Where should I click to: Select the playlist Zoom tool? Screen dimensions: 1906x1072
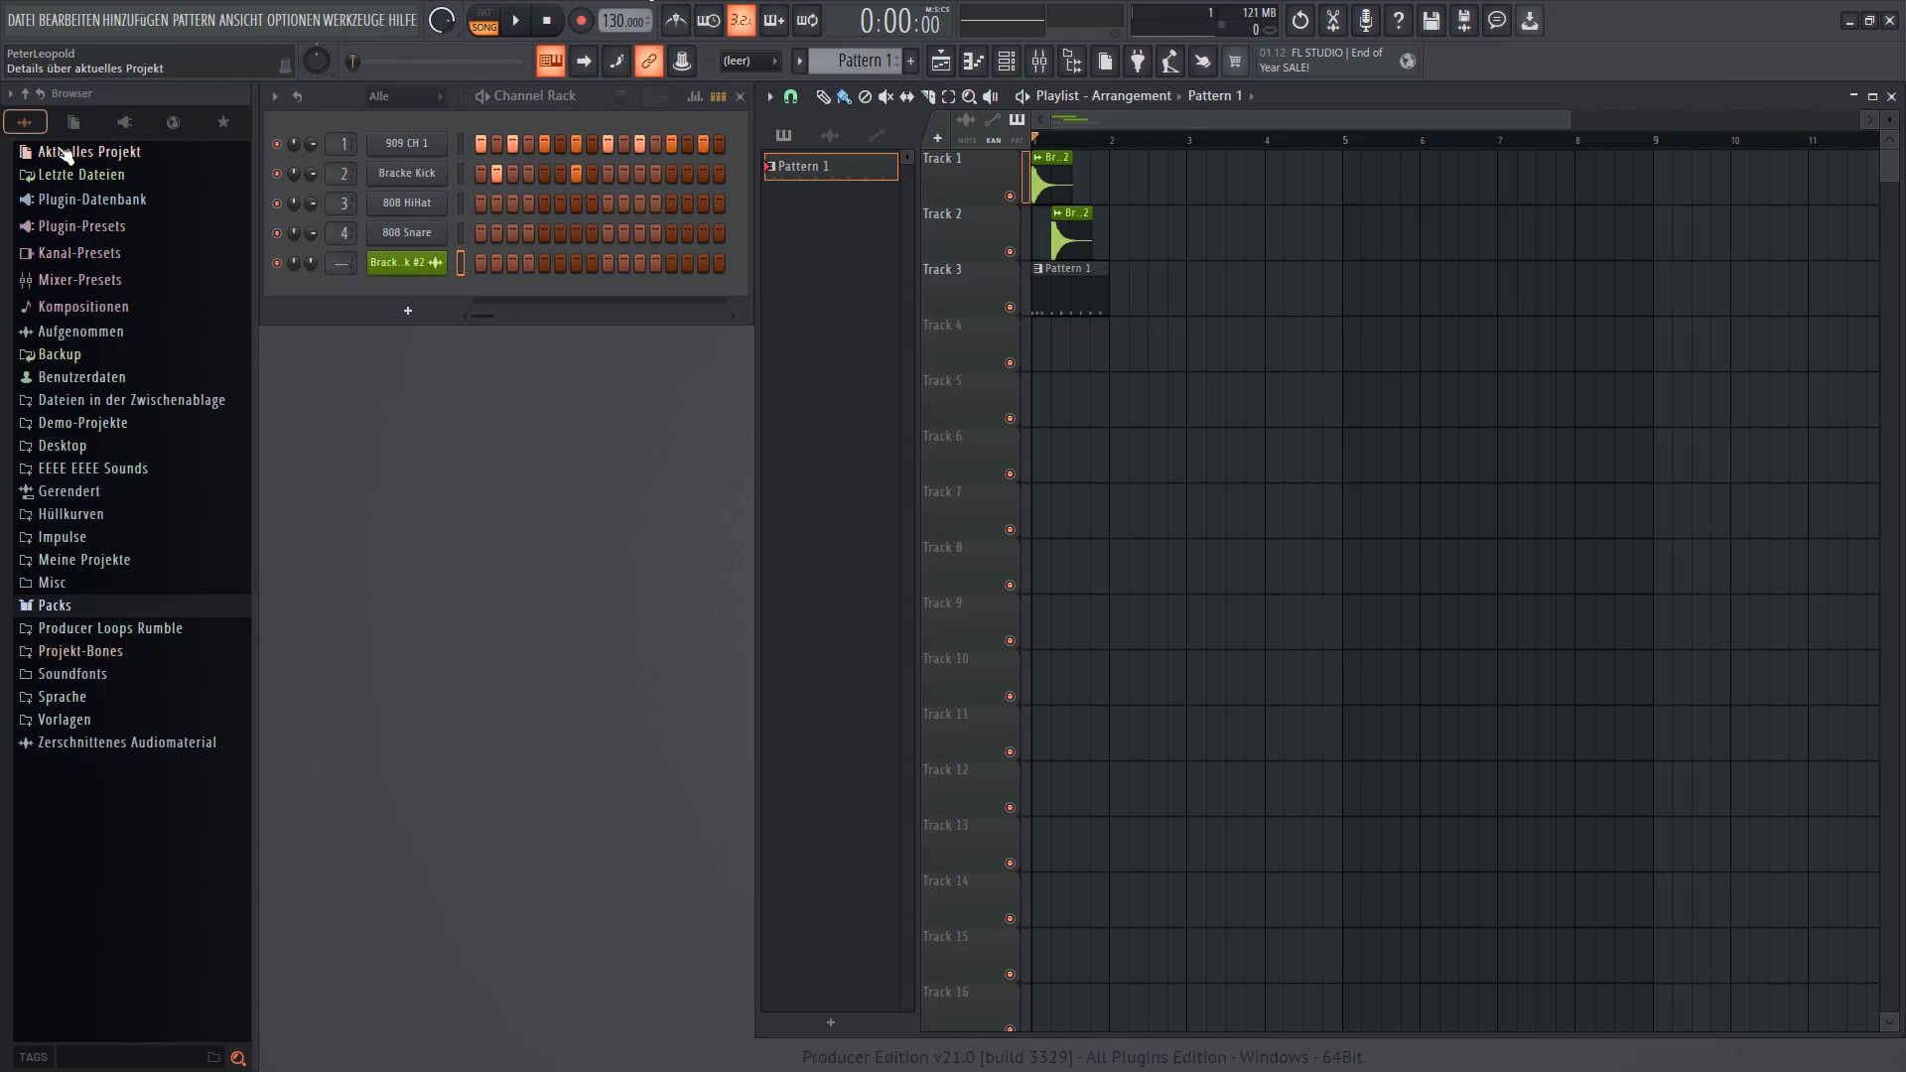pyautogui.click(x=969, y=96)
